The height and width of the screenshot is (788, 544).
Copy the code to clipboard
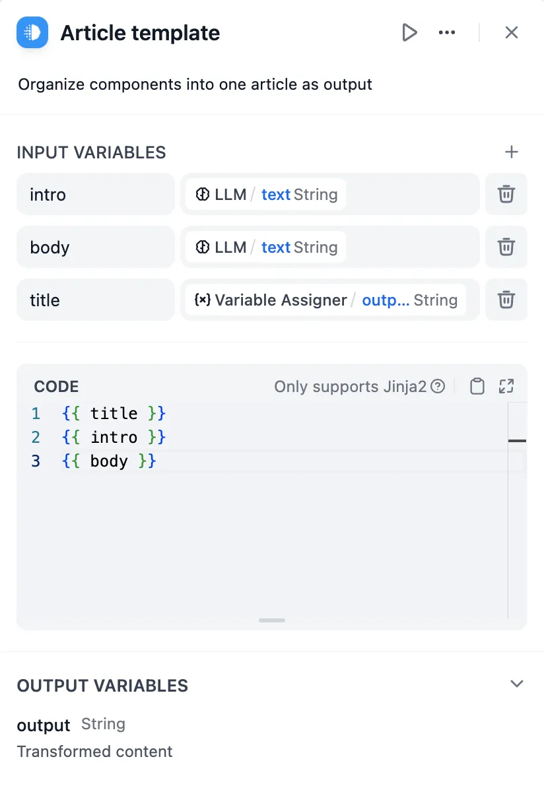click(477, 387)
